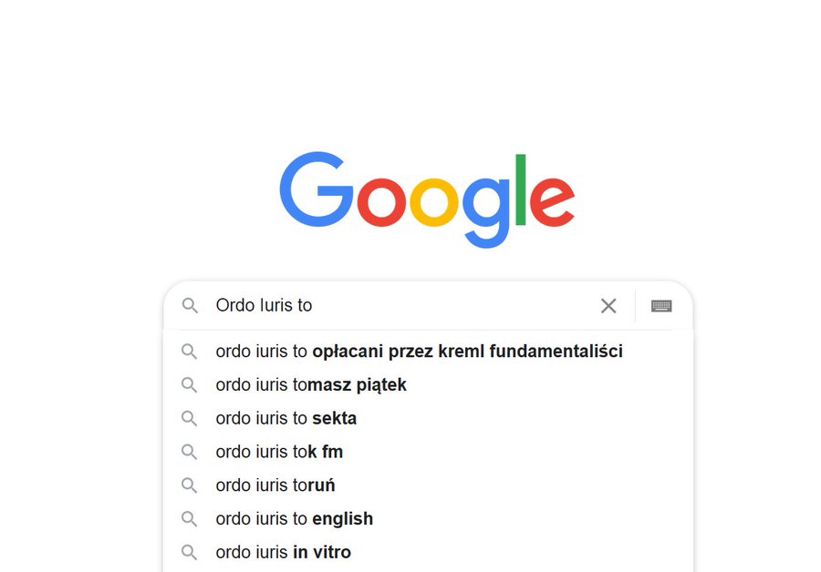Screen dimensions: 821x572
Task: Click the Google logo
Action: [427, 196]
